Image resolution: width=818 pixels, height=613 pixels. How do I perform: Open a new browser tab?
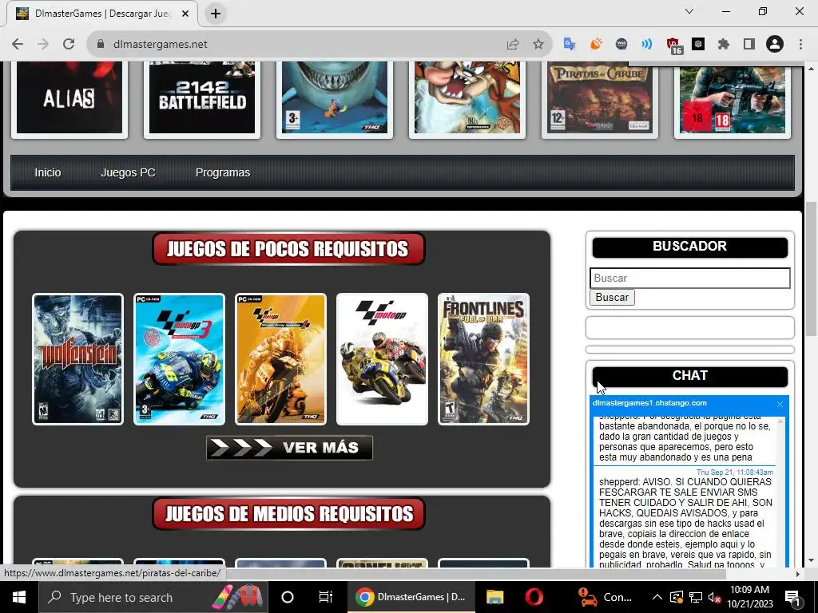point(216,14)
